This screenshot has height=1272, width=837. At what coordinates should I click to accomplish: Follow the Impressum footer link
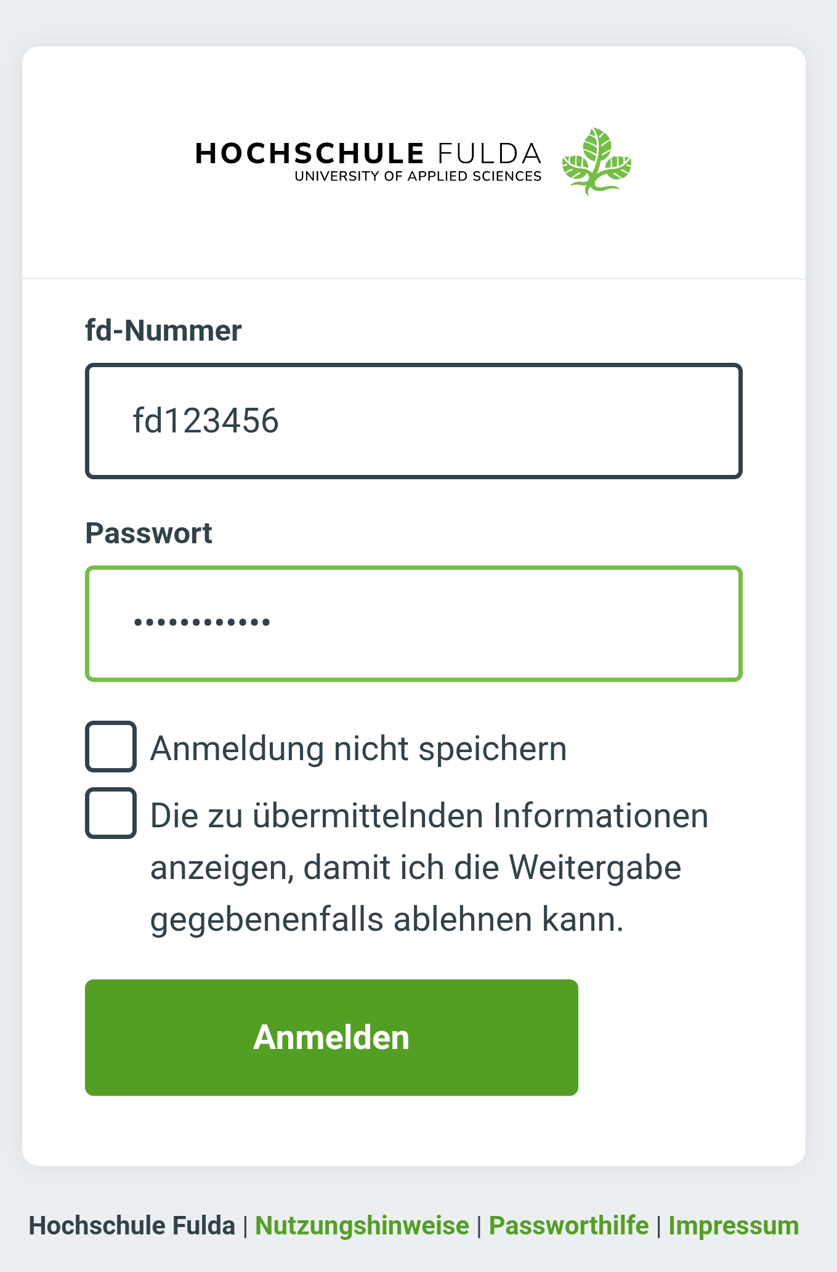pos(734,1226)
